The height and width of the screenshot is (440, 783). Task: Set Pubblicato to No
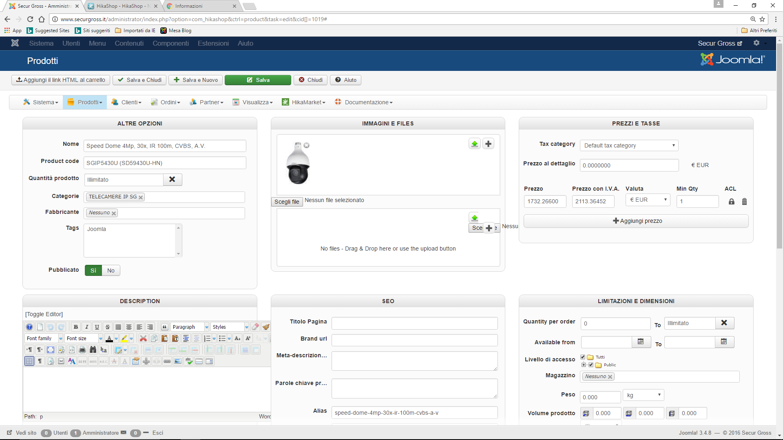point(111,271)
